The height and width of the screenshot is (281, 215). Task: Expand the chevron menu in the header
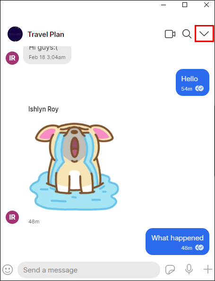pyautogui.click(x=204, y=34)
